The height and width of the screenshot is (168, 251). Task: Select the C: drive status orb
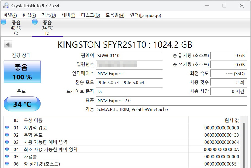point(4,22)
